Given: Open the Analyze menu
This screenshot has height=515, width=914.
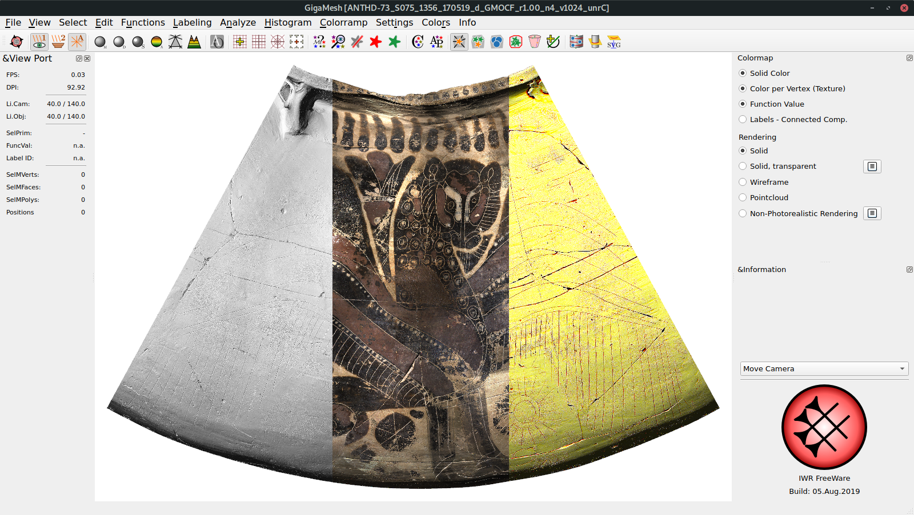Looking at the screenshot, I should click(238, 22).
